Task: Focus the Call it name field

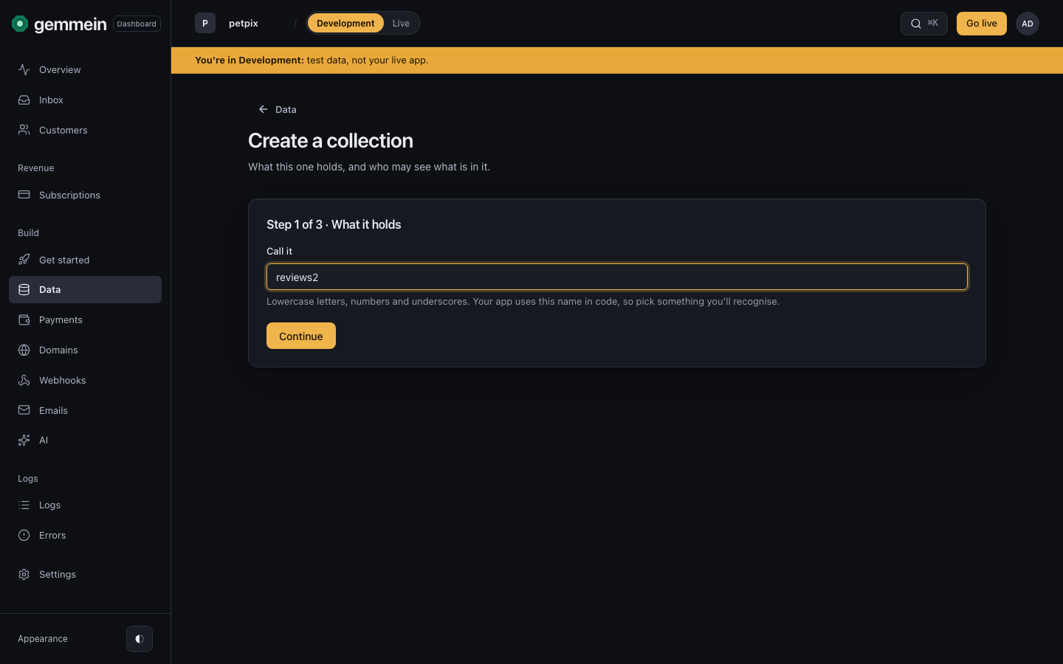Action: [617, 277]
